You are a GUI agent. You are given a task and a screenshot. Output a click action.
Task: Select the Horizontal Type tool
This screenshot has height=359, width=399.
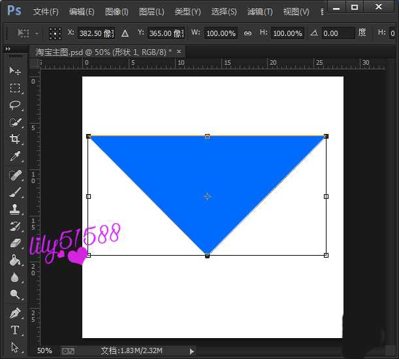point(15,330)
